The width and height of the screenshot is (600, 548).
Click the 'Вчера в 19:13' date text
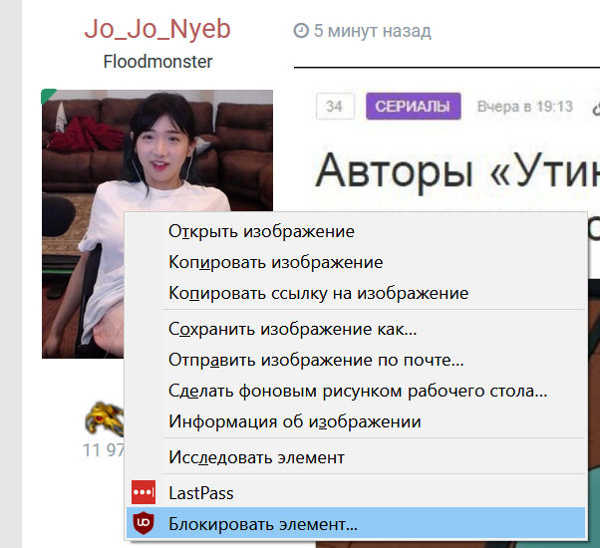525,107
